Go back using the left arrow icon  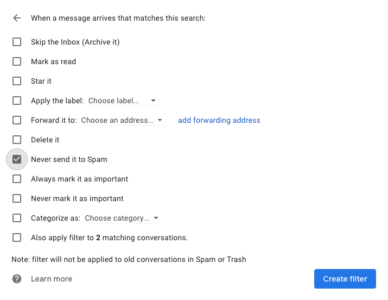[x=17, y=18]
